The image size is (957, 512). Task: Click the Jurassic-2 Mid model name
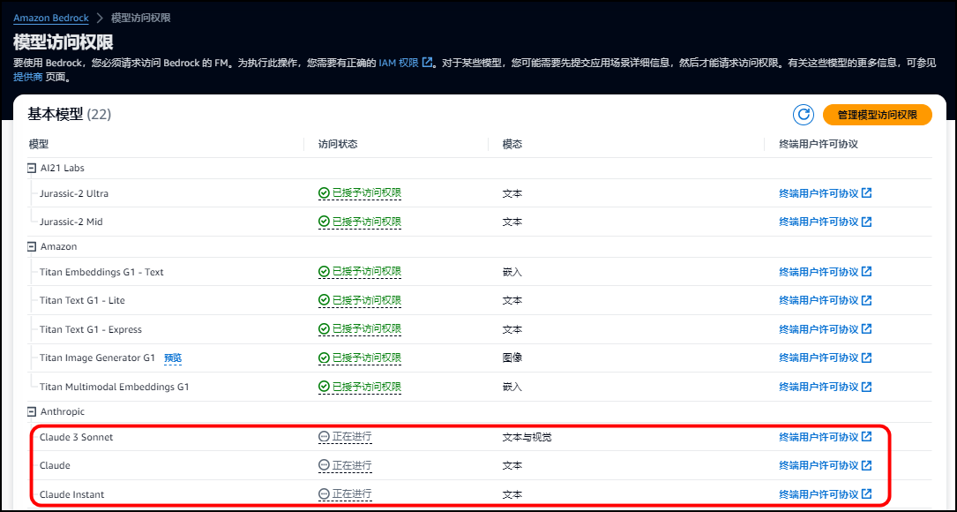(x=71, y=222)
